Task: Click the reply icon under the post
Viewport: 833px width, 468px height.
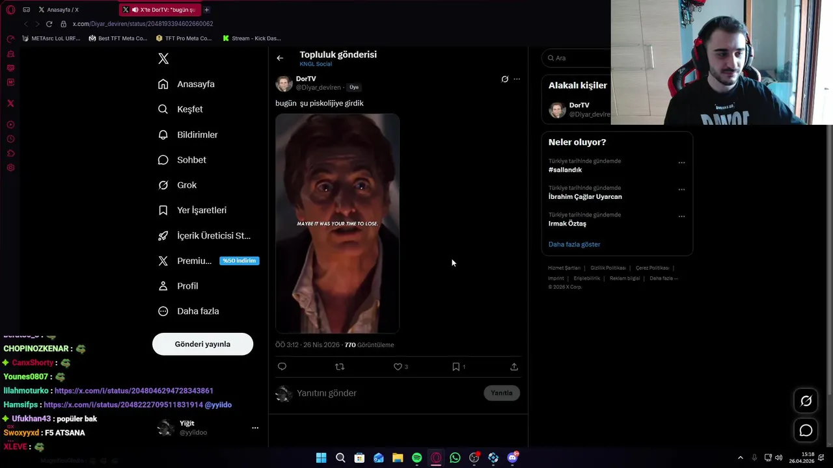Action: tap(282, 367)
